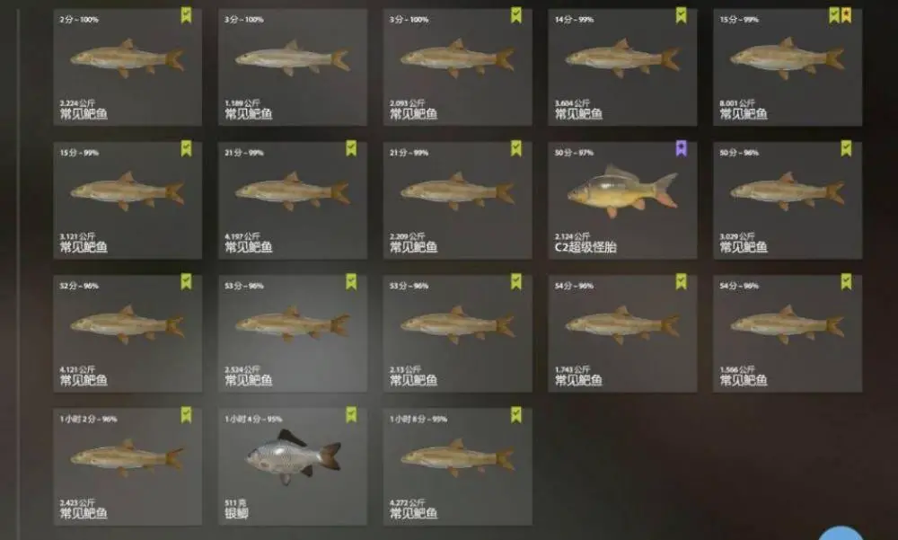Click the green bookmark on the 4.197公斤 card
The height and width of the screenshot is (540, 898).
click(x=351, y=149)
